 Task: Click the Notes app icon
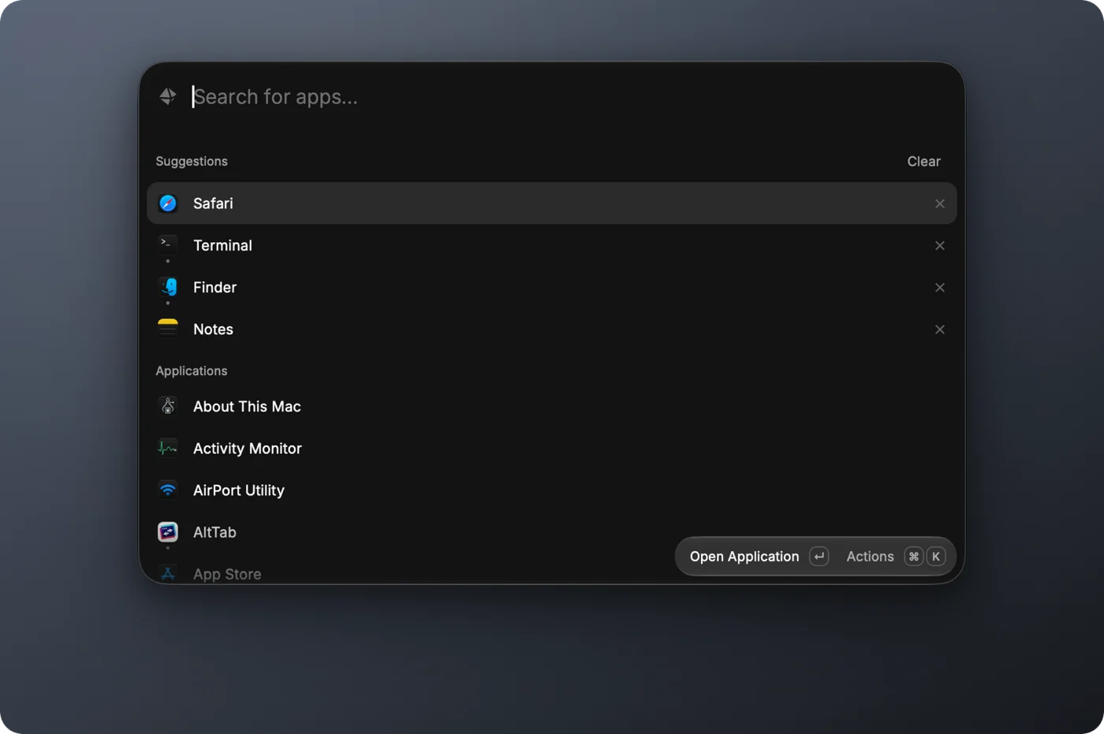168,328
